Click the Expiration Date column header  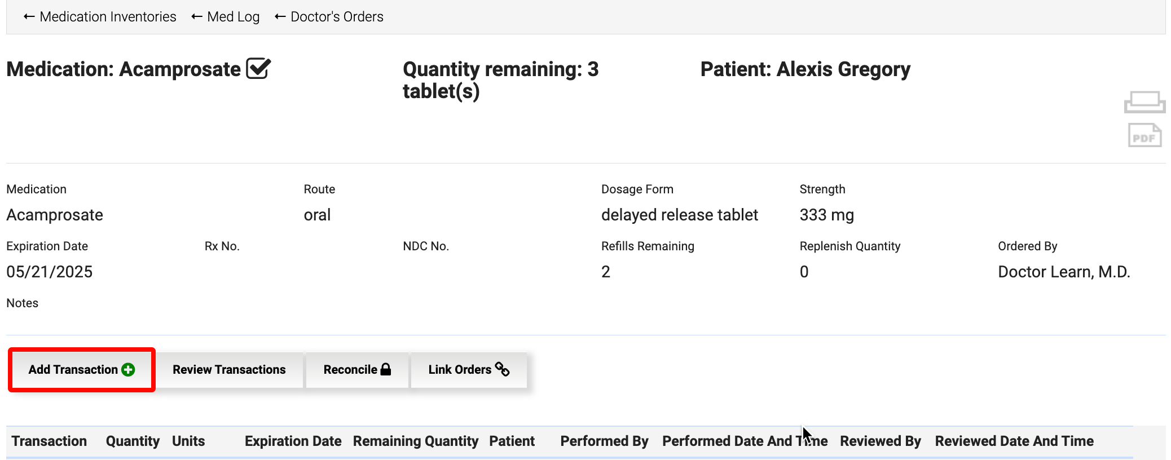pos(293,441)
